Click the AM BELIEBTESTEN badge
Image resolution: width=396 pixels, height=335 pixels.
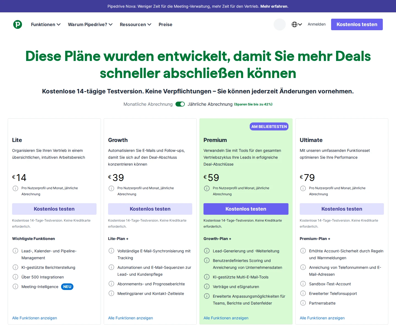coord(269,127)
